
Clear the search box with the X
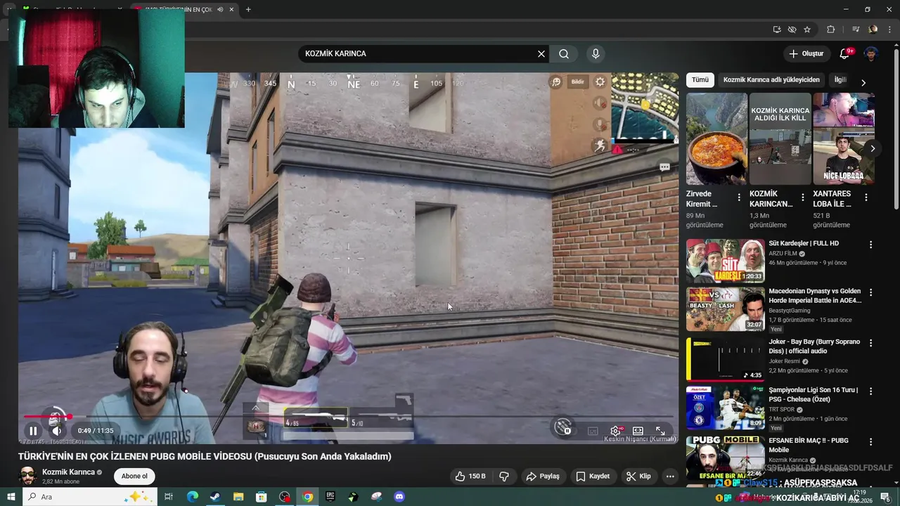(x=541, y=53)
